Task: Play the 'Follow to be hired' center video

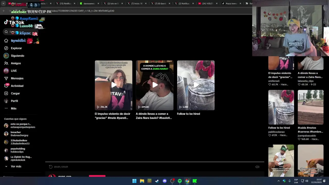Action: click(196, 85)
